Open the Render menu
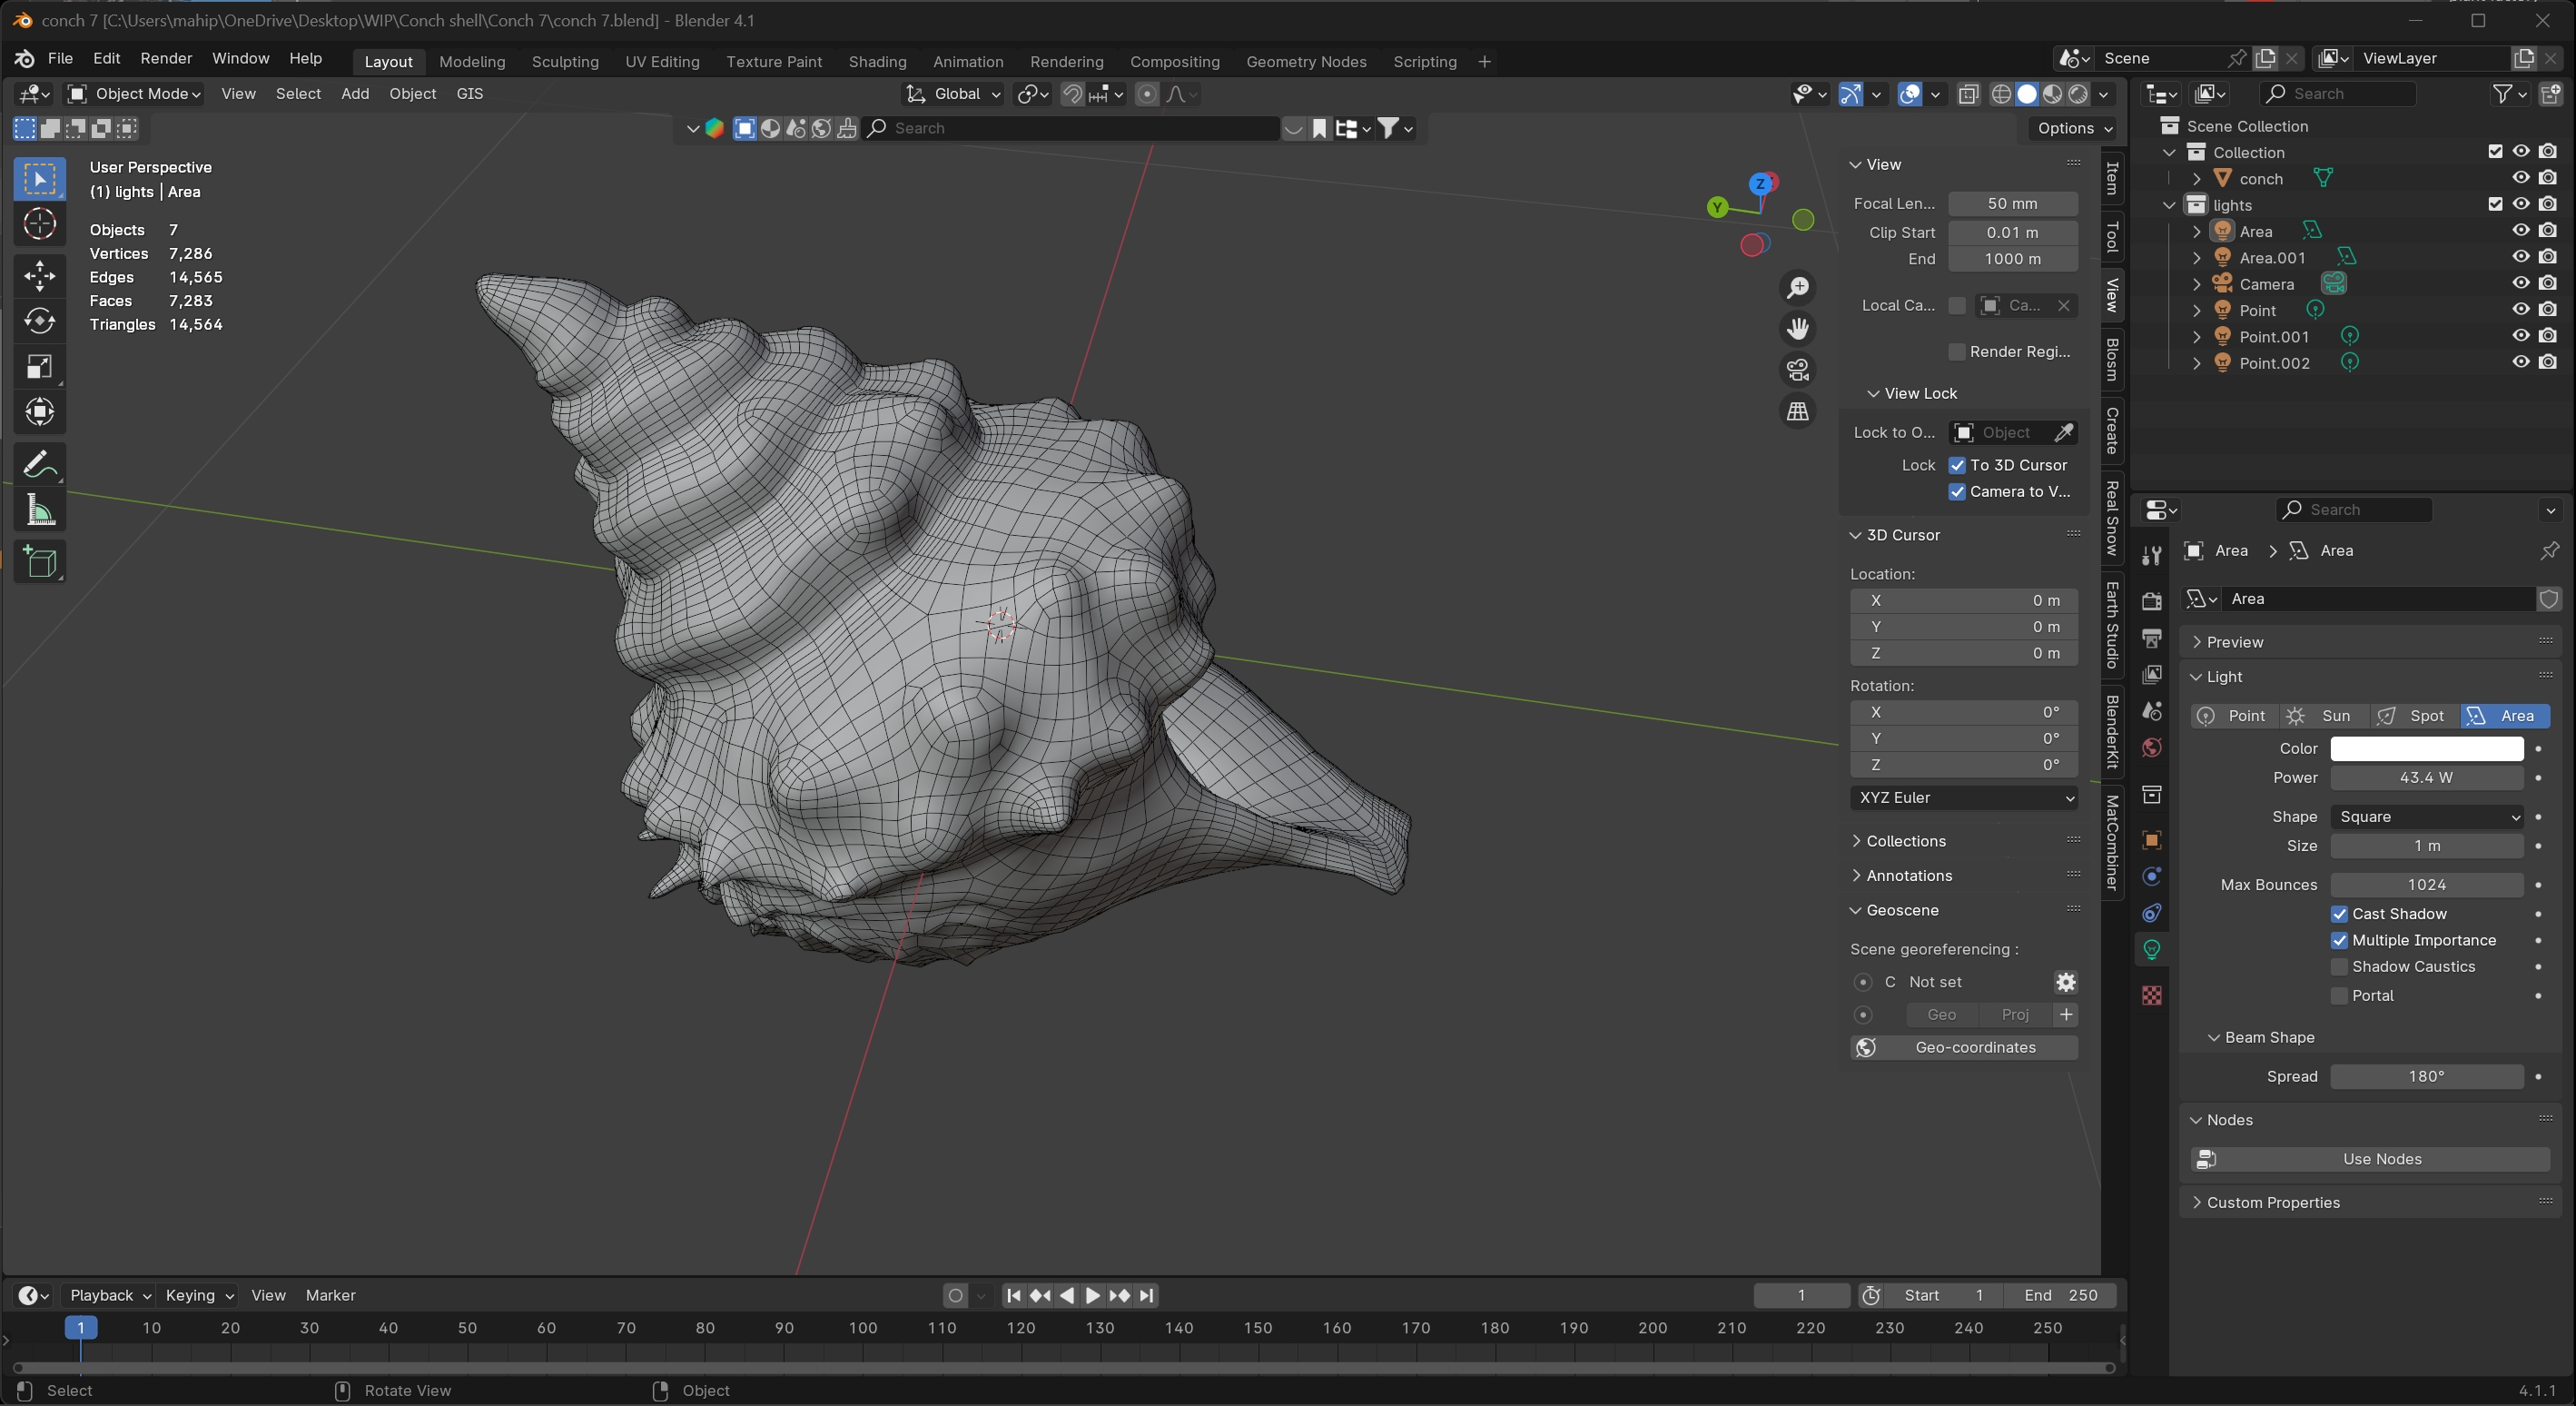2576x1406 pixels. 166,58
